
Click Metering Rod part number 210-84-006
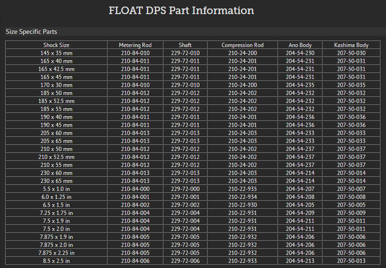pyautogui.click(x=135, y=260)
